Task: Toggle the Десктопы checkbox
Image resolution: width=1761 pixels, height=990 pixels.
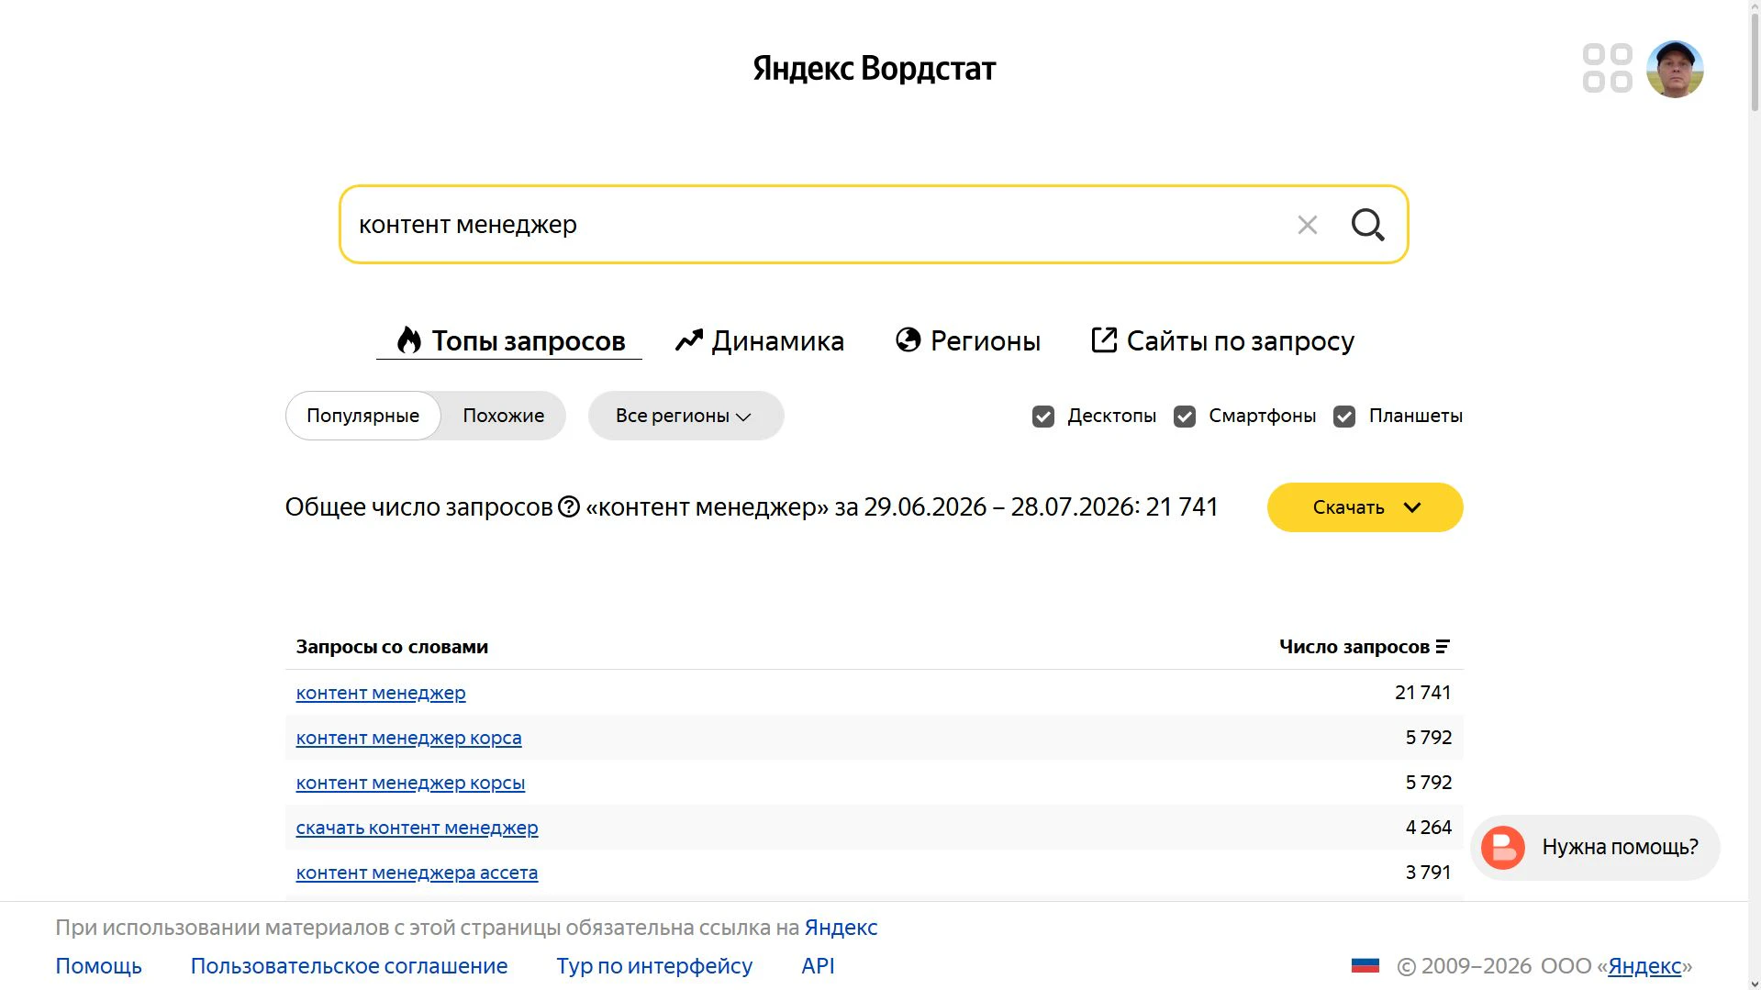Action: pos(1043,417)
